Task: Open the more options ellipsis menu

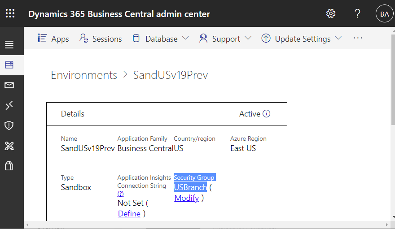Action: click(x=358, y=38)
